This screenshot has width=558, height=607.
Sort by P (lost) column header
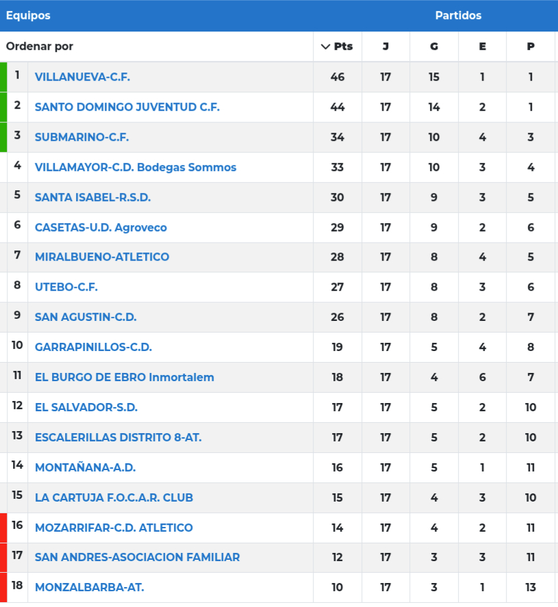click(x=531, y=47)
